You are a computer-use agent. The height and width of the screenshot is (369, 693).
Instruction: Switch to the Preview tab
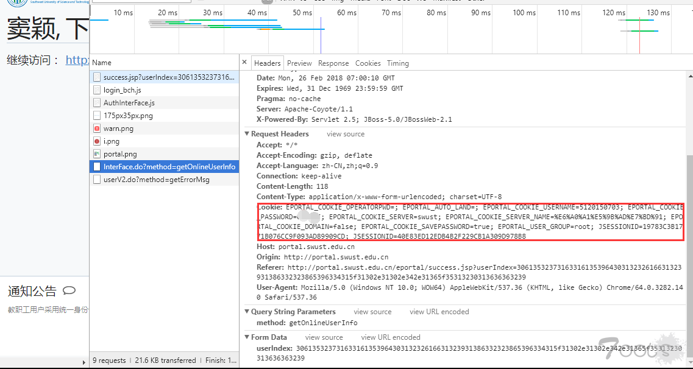click(299, 63)
